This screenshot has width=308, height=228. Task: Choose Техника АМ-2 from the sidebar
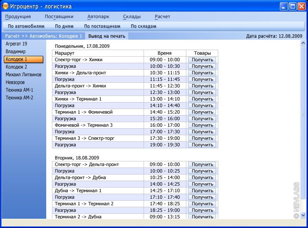coord(19,98)
